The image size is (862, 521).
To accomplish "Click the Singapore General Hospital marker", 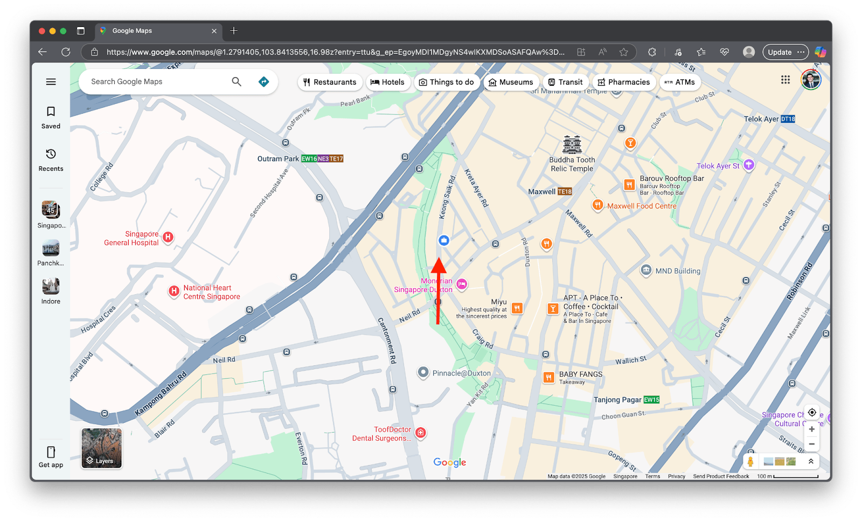I will coord(168,237).
